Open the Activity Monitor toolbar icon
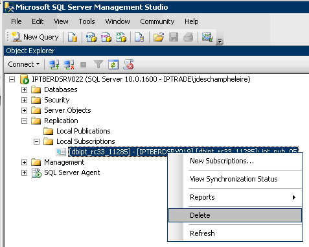 [207, 37]
